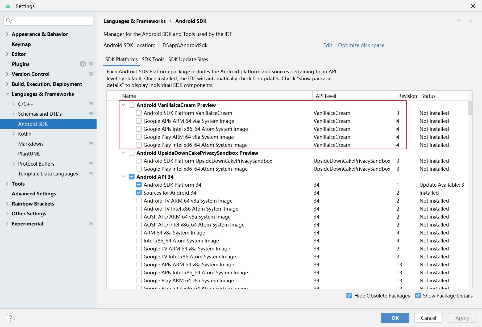Click the project-level icon next to C/C++

[91, 104]
